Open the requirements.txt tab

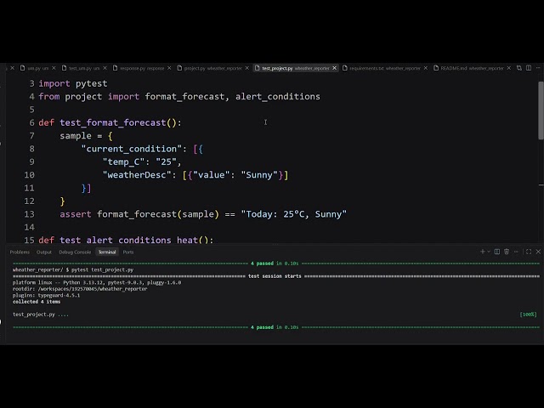pyautogui.click(x=385, y=68)
